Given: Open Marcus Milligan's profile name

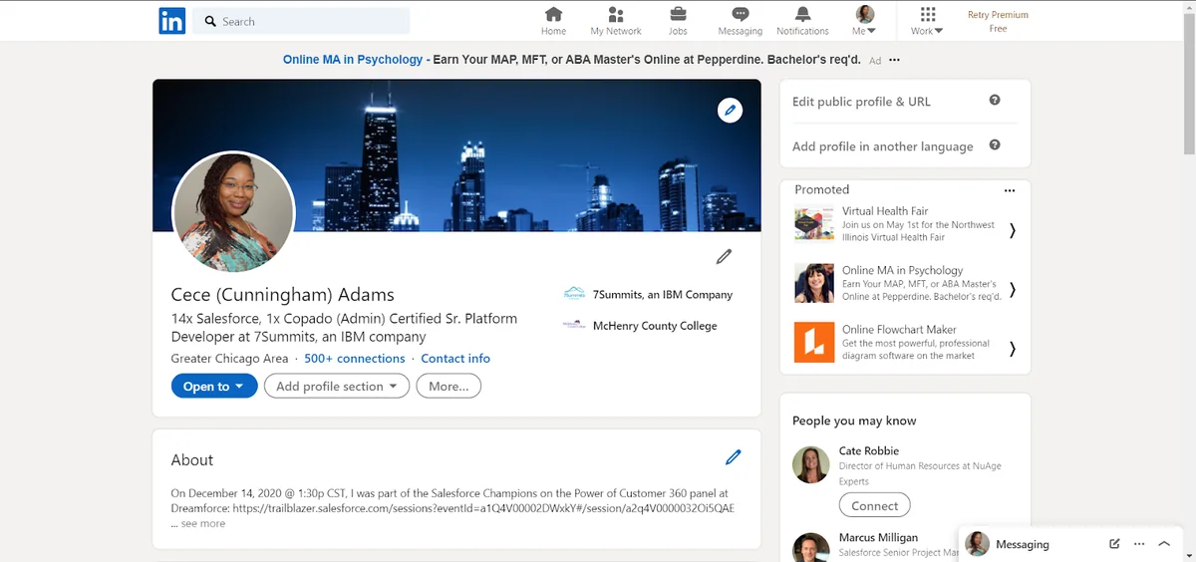Looking at the screenshot, I should (879, 537).
